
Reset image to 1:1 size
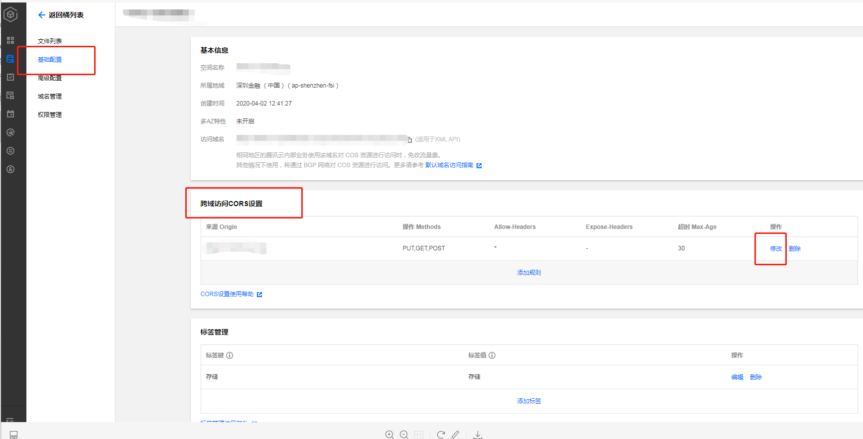click(x=419, y=435)
